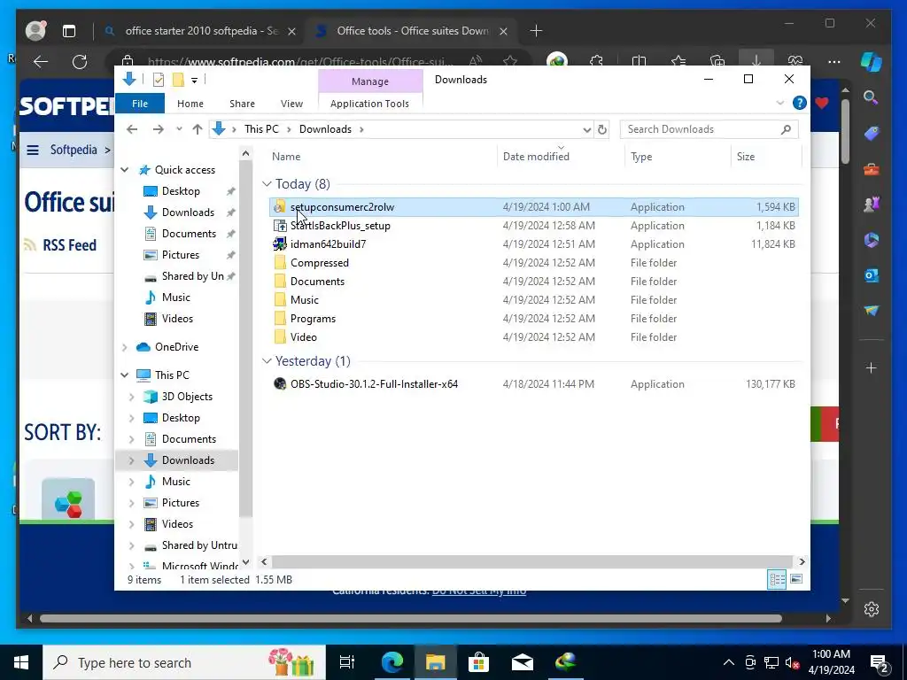
Task: Click in the Search Downloads field
Action: click(x=709, y=129)
